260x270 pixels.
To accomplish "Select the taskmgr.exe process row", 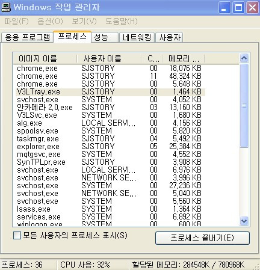I will (x=110, y=139).
